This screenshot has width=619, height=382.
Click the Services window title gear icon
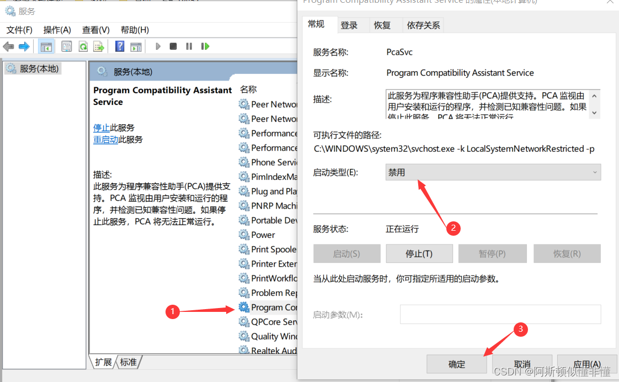point(10,11)
